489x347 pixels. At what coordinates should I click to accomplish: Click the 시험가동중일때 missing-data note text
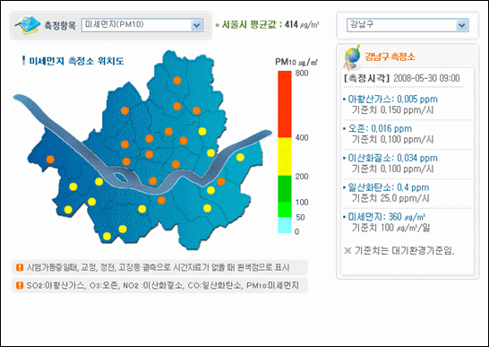[158, 268]
